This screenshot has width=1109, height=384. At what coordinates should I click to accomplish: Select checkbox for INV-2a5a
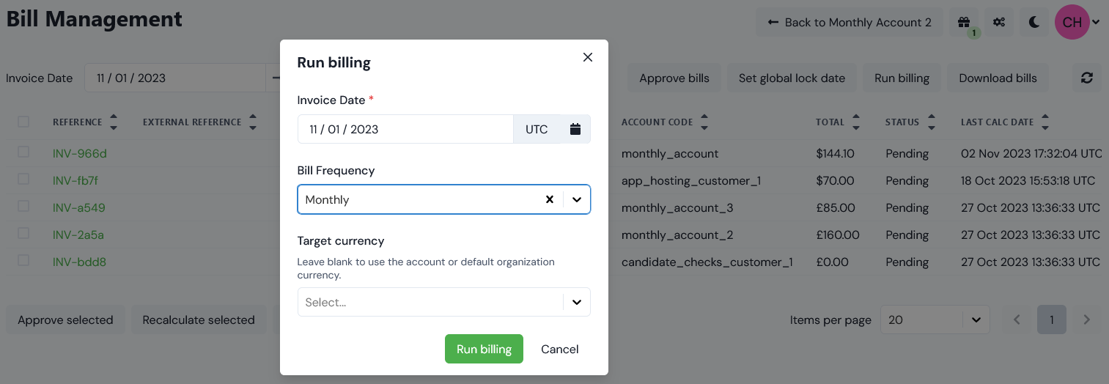23,233
